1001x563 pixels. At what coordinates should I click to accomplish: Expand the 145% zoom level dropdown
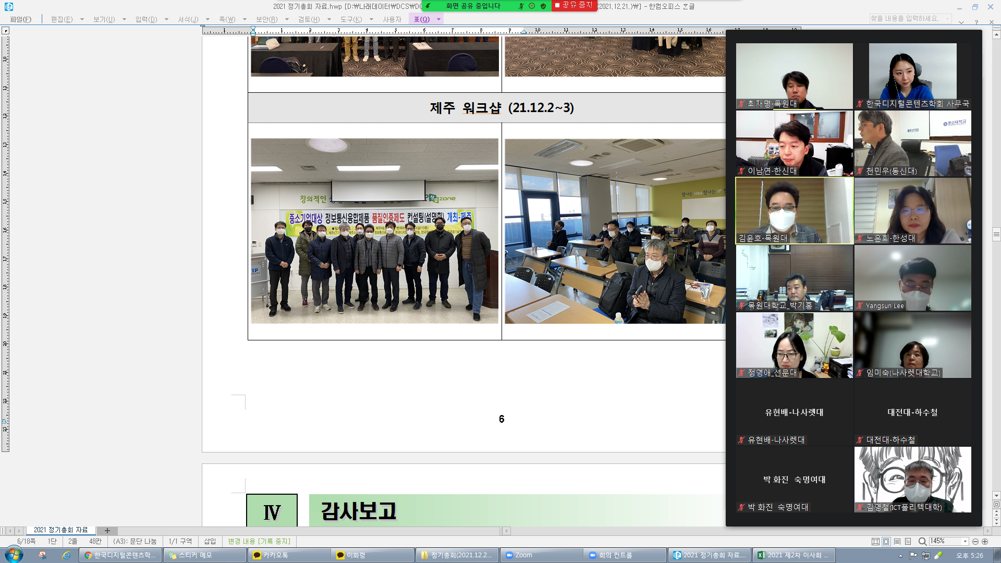965,542
